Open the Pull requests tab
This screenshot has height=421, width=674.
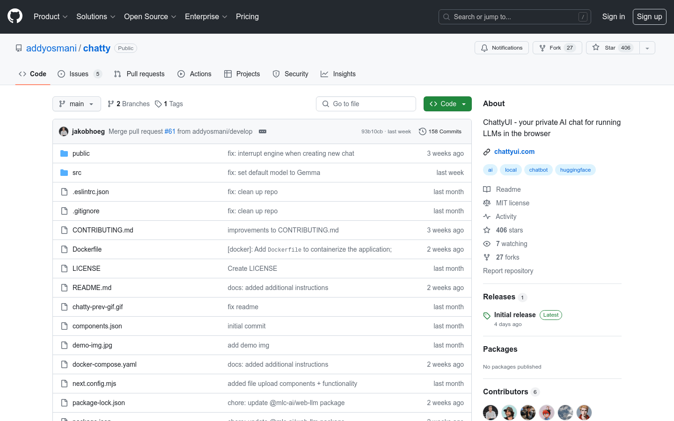tap(139, 74)
